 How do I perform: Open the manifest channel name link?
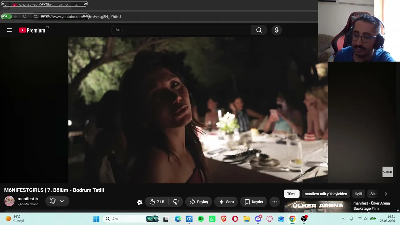26,199
